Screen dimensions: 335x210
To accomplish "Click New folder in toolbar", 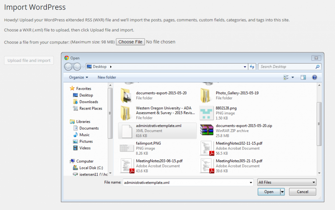I will coord(107,77).
